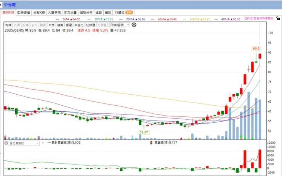Toggle the 均線 overlay button
The height and width of the screenshot is (176, 282).
click(x=8, y=25)
